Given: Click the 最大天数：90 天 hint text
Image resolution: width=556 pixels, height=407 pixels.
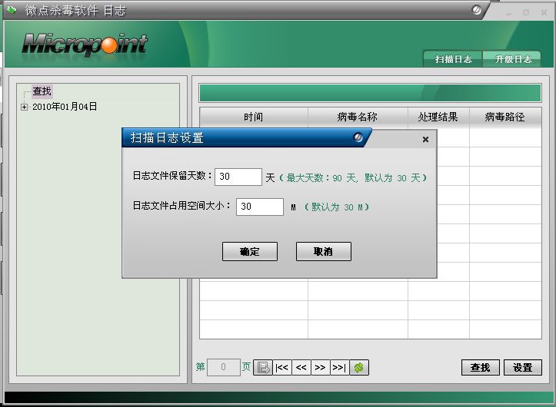Looking at the screenshot, I should tap(321, 177).
